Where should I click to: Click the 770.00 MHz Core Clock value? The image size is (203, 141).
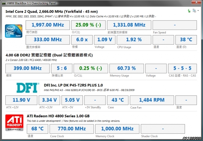[72, 129]
